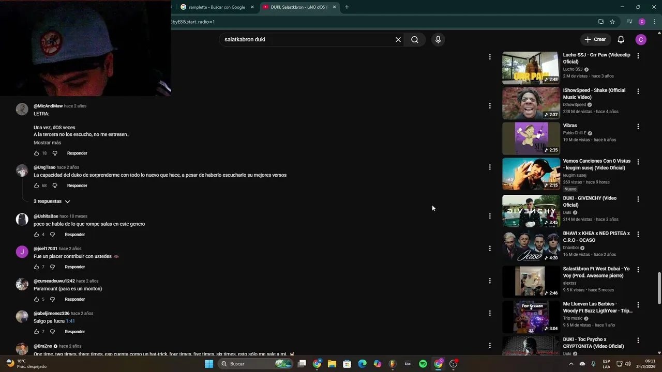Open the IShowSpeed Shake video thumbnail
The image size is (662, 372).
coord(531,103)
